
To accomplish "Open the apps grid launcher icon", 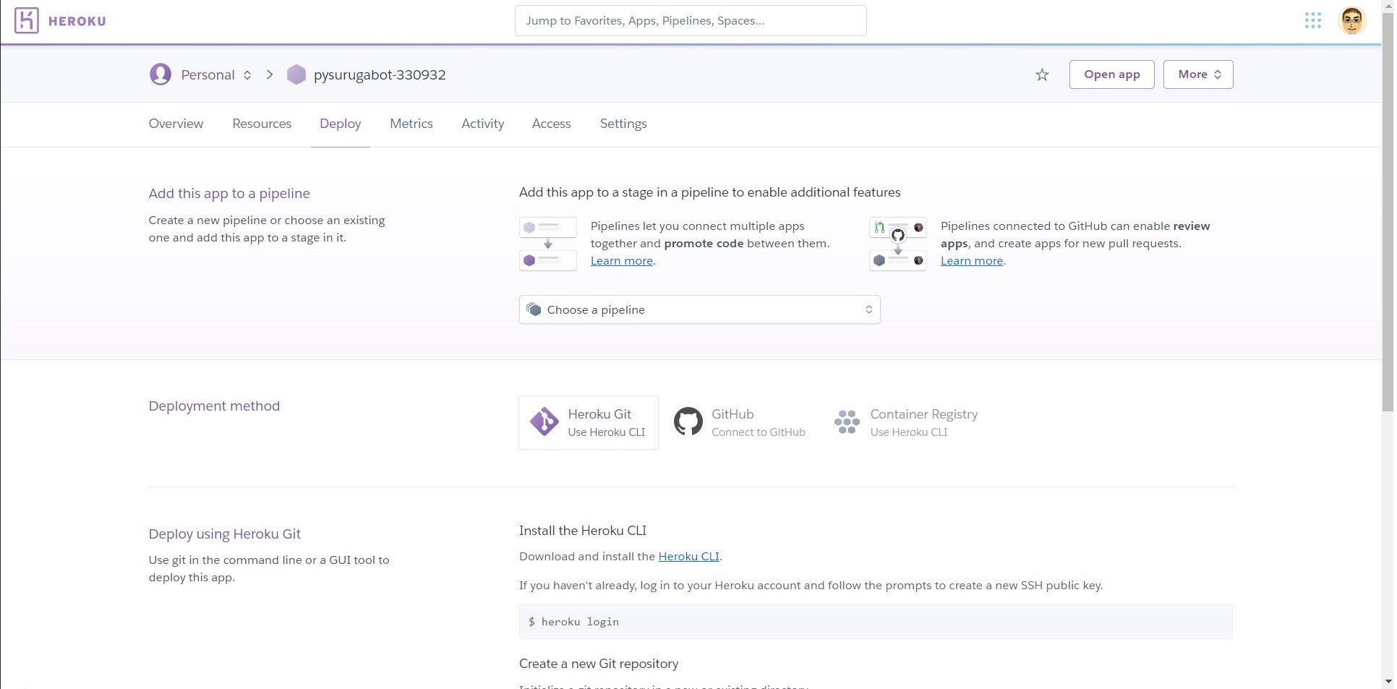I will point(1312,20).
